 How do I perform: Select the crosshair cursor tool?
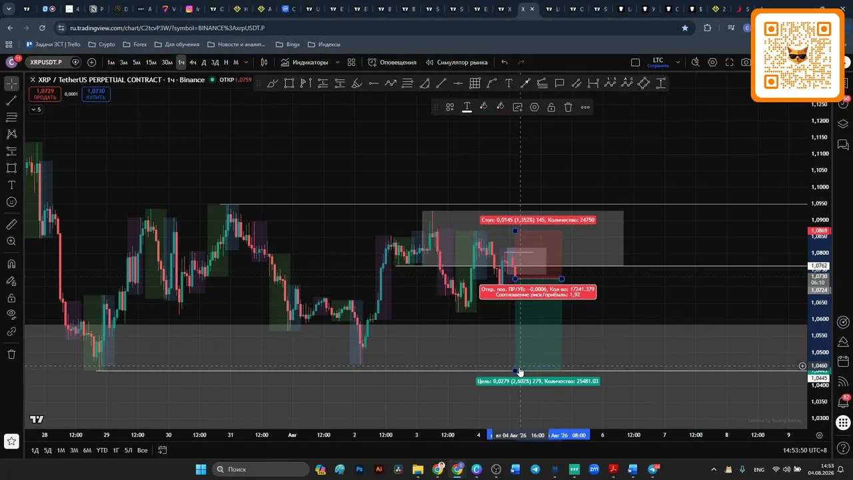11,84
